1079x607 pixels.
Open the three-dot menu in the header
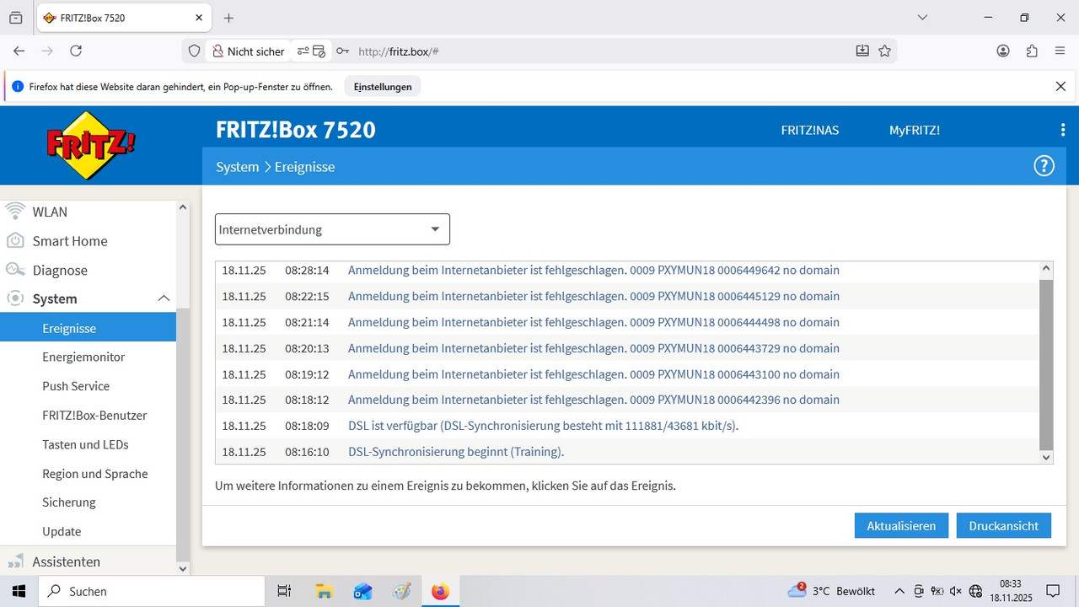1062,129
